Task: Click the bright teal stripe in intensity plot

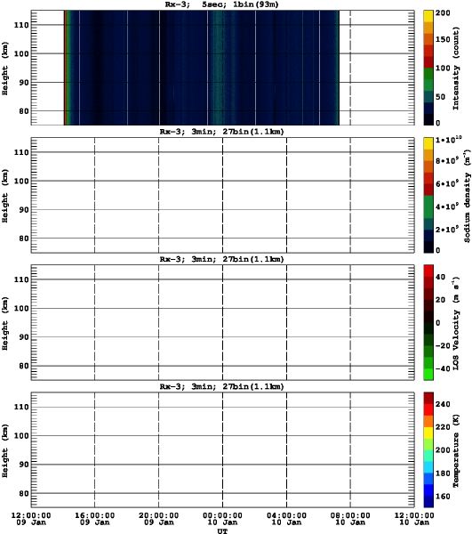Action: point(217,68)
